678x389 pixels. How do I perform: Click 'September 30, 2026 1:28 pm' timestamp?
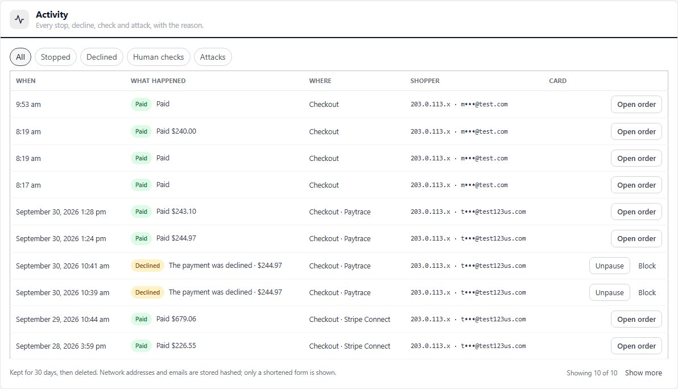tap(61, 212)
